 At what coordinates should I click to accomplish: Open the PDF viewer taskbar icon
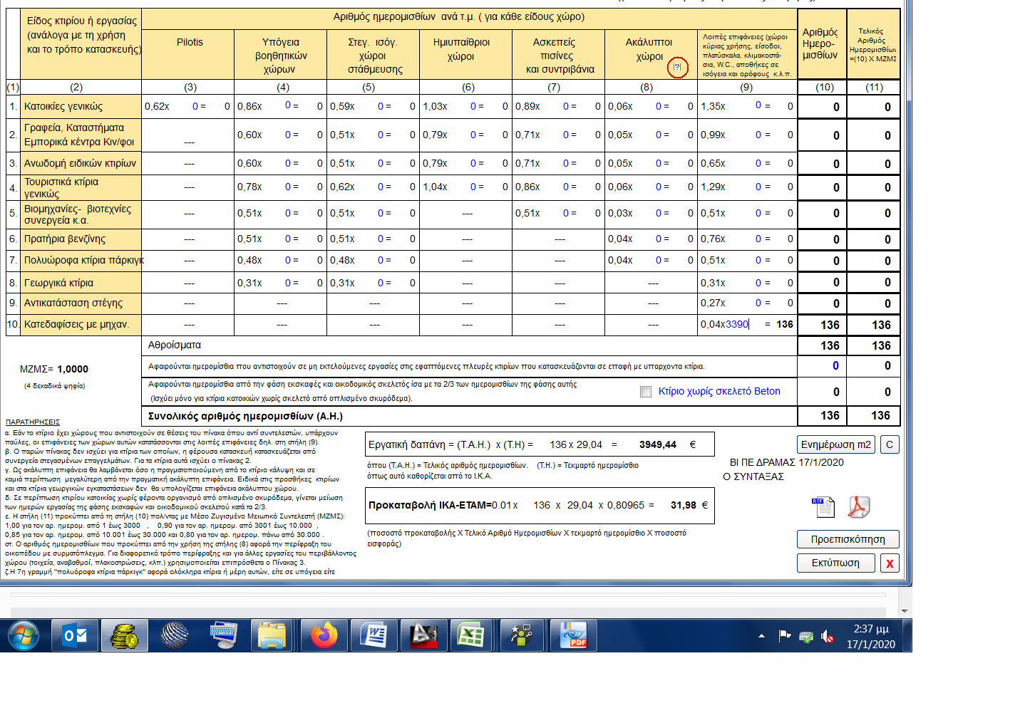click(x=572, y=635)
